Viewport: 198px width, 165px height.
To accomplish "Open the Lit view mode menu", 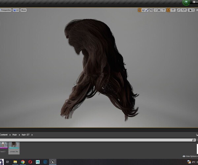I will point(16,10).
